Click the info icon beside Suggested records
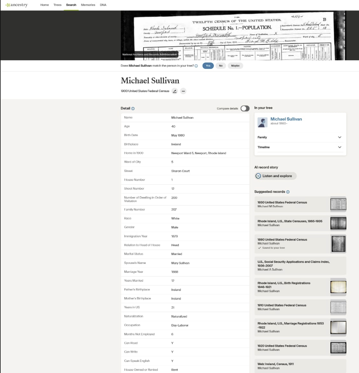Screen dimensions: 359x373 tap(288, 192)
